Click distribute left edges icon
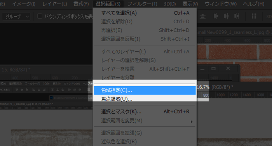The width and height of the screenshot is (272, 146). point(216,16)
